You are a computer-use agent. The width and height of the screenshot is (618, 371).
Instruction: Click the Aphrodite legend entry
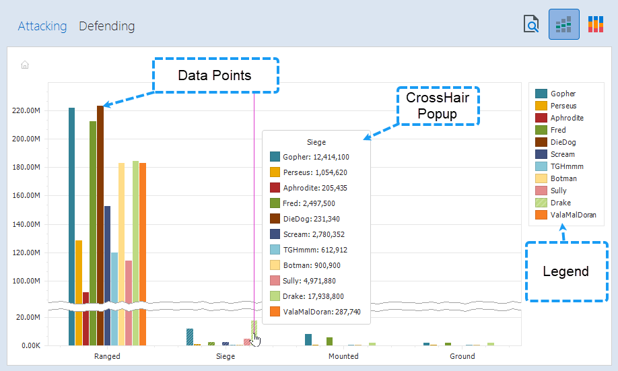pyautogui.click(x=566, y=118)
